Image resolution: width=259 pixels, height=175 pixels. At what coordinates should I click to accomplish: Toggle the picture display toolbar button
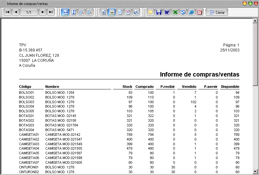(112, 12)
